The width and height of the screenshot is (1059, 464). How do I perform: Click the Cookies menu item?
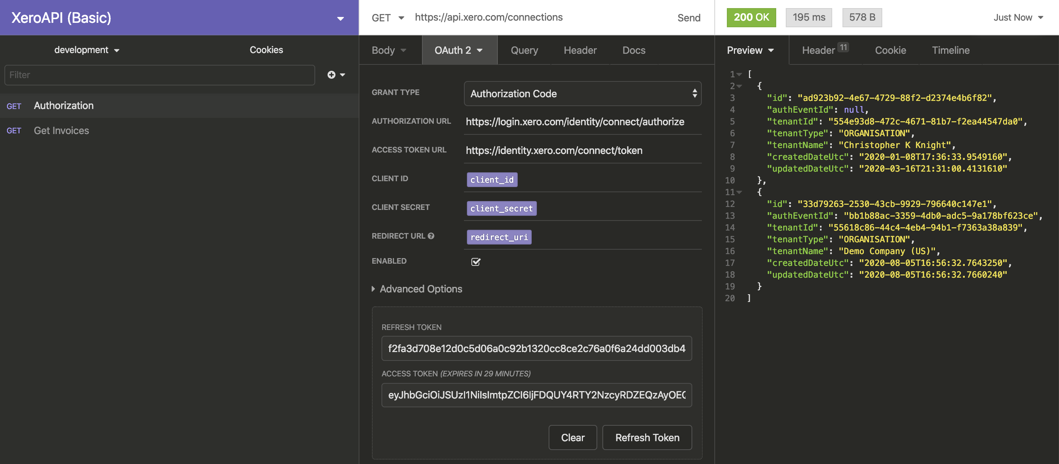(266, 49)
